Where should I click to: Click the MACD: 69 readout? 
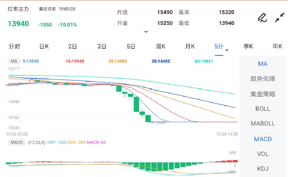coord(96,142)
